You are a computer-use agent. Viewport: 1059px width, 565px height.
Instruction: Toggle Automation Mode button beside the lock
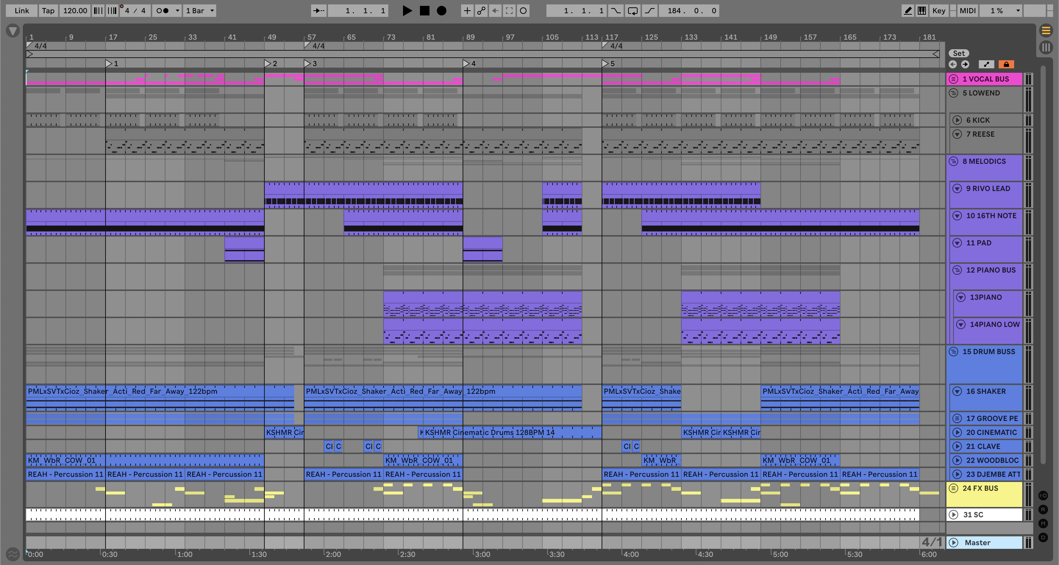(x=986, y=64)
